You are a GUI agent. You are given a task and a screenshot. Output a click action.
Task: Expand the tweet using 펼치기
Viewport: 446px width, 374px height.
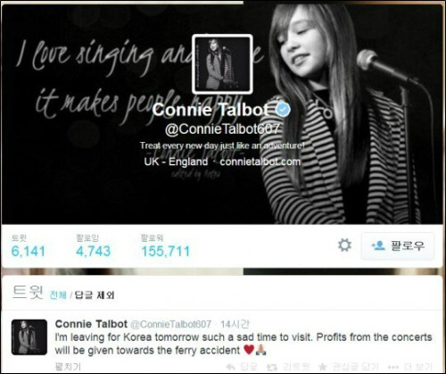[68, 367]
